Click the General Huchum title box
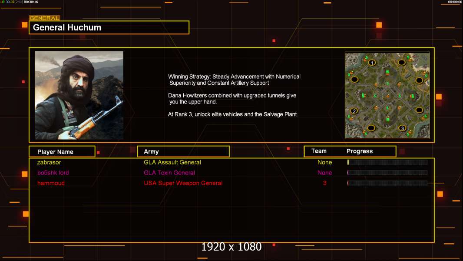The width and height of the screenshot is (463, 261). pos(109,27)
